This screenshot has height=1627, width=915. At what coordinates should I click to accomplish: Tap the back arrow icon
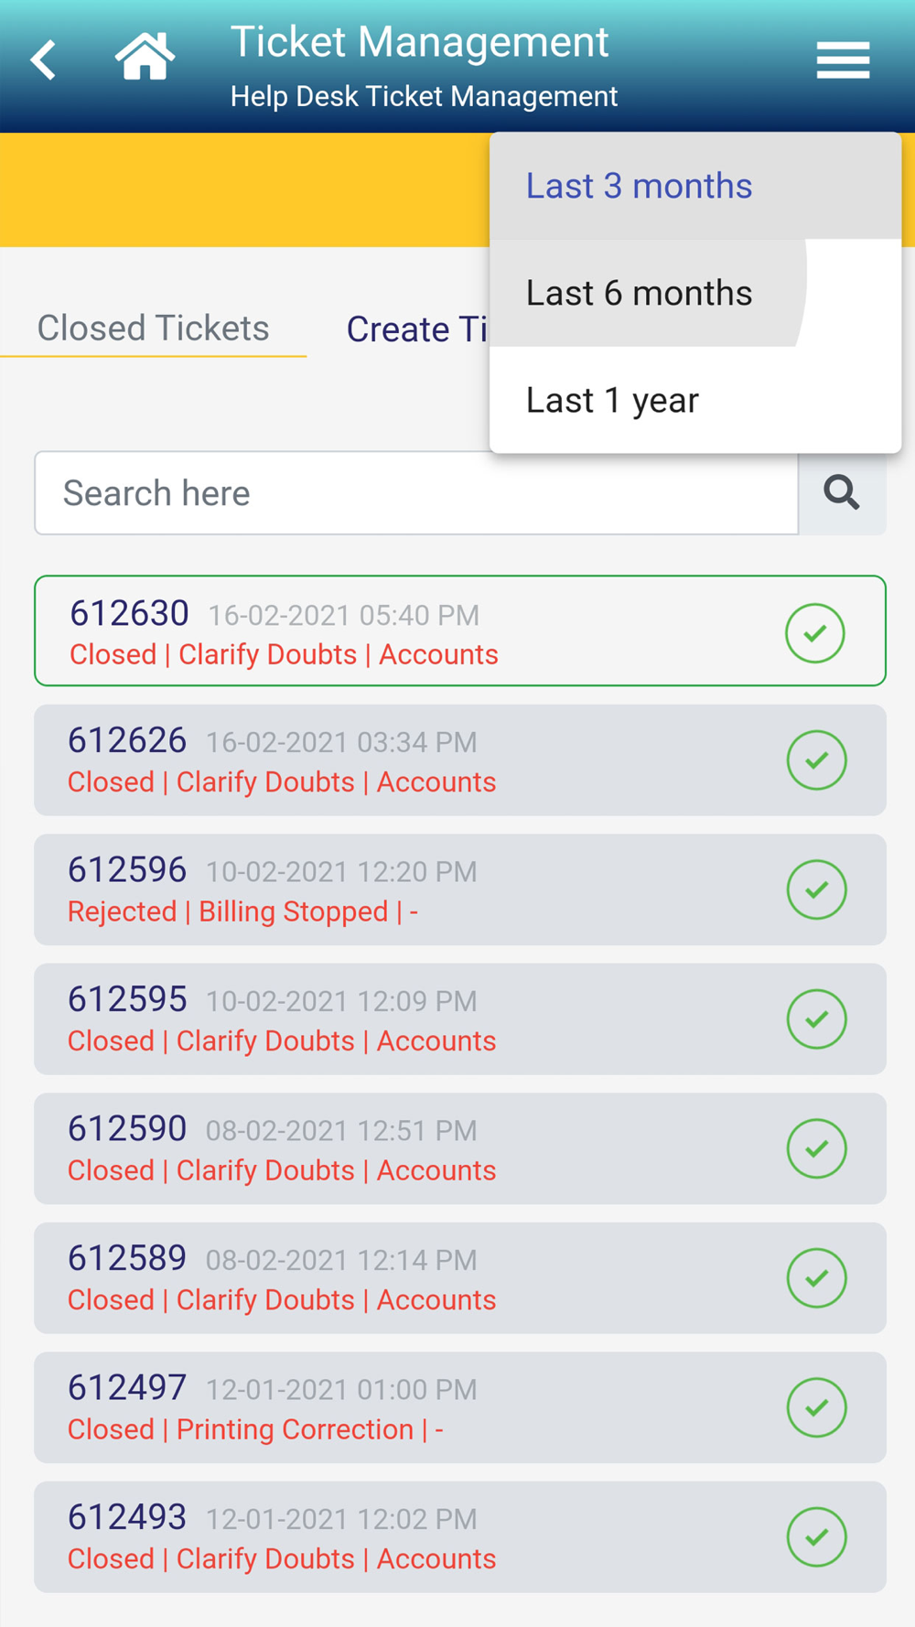click(43, 60)
